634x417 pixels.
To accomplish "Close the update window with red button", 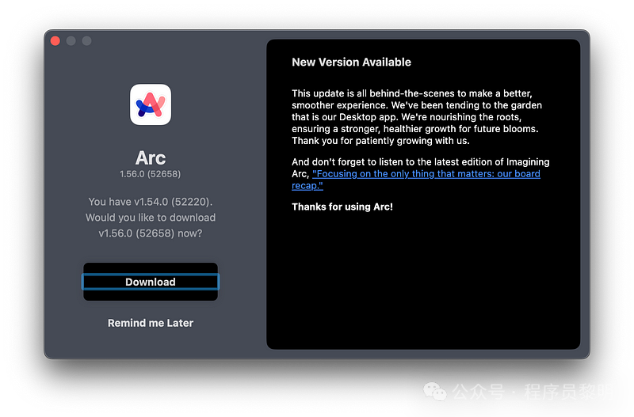I will pos(55,41).
